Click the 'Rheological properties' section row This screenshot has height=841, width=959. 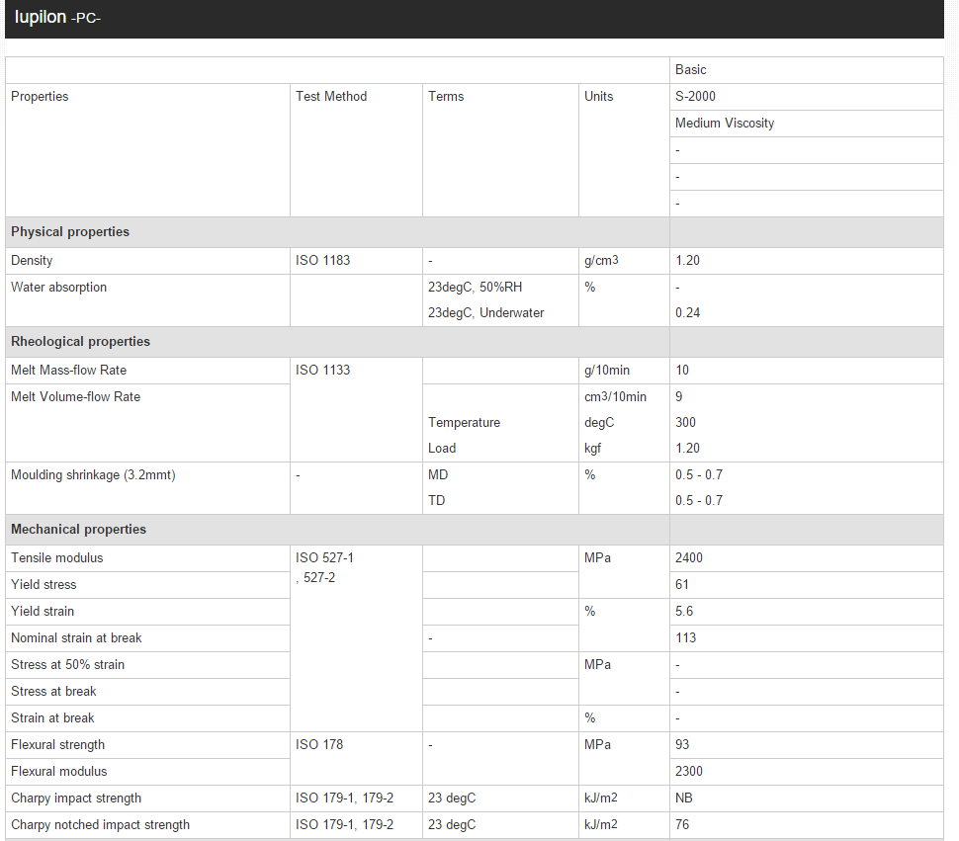tap(337, 342)
